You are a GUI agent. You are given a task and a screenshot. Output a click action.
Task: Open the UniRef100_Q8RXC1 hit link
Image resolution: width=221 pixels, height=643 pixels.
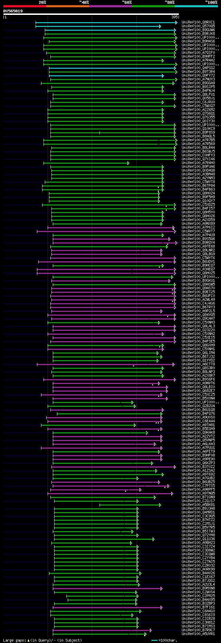pos(198,22)
